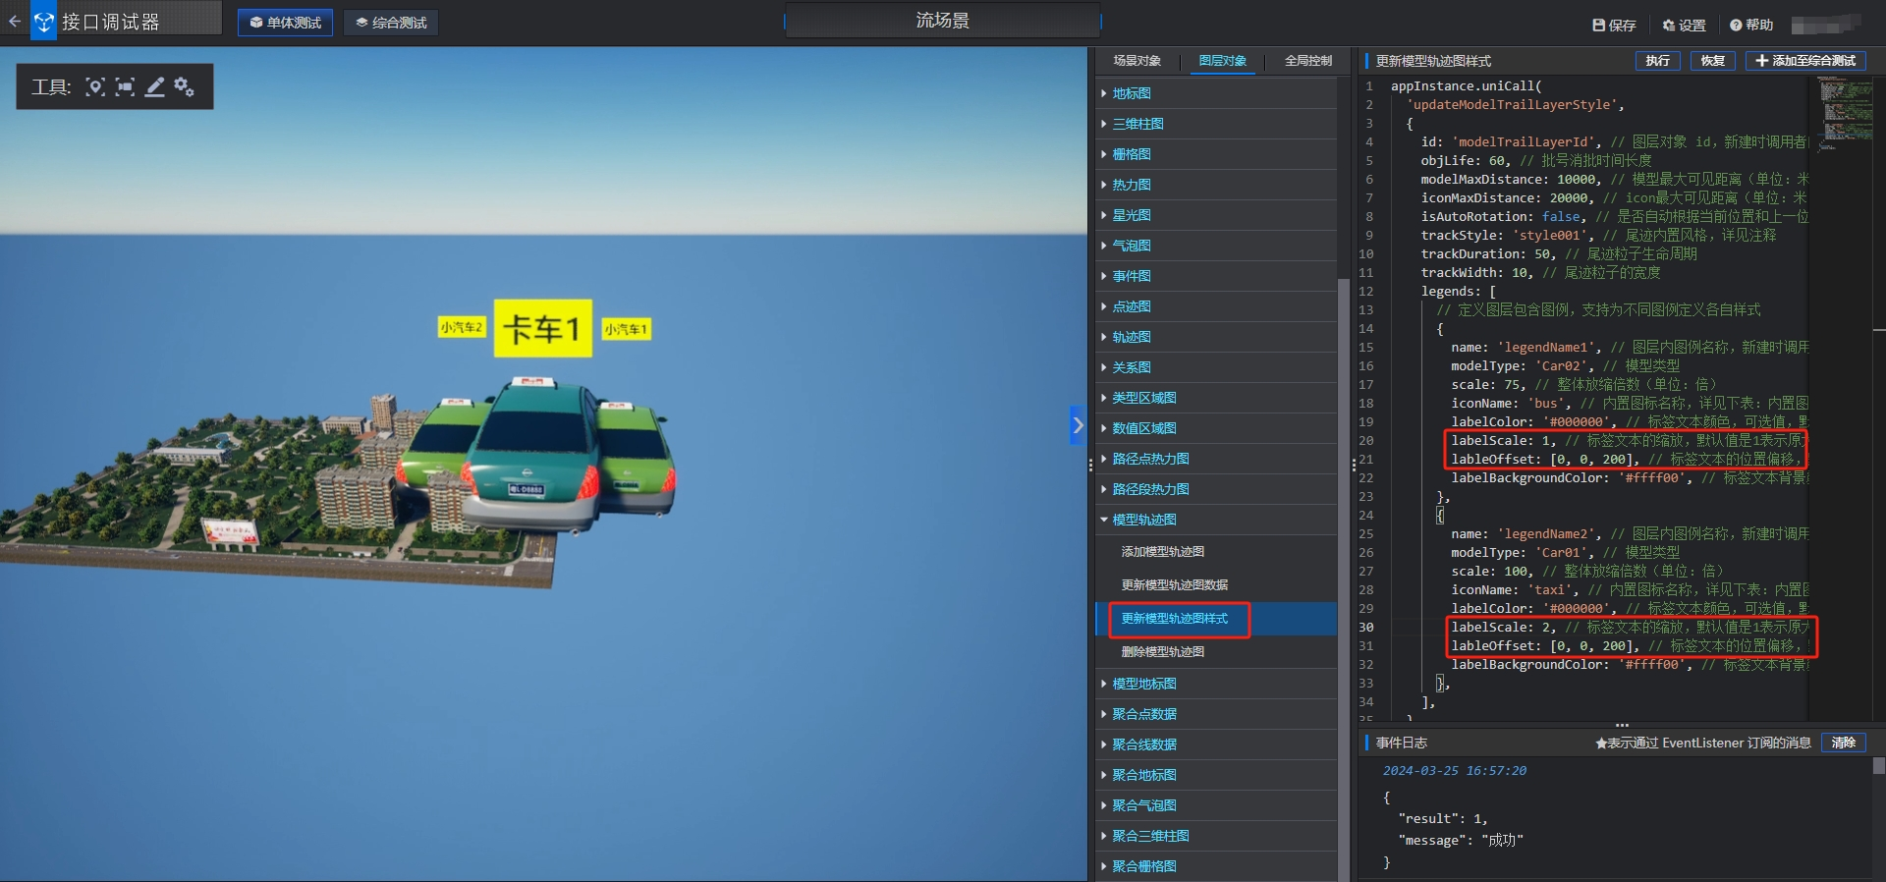Image resolution: width=1886 pixels, height=882 pixels.
Task: Open the 图层对象 tab
Action: (x=1223, y=61)
